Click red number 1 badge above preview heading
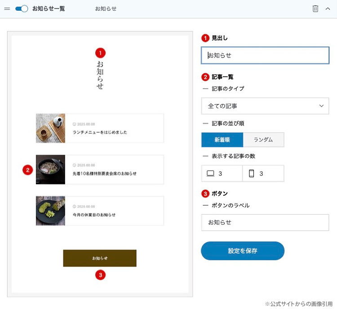The width and height of the screenshot is (337, 309). tap(100, 53)
